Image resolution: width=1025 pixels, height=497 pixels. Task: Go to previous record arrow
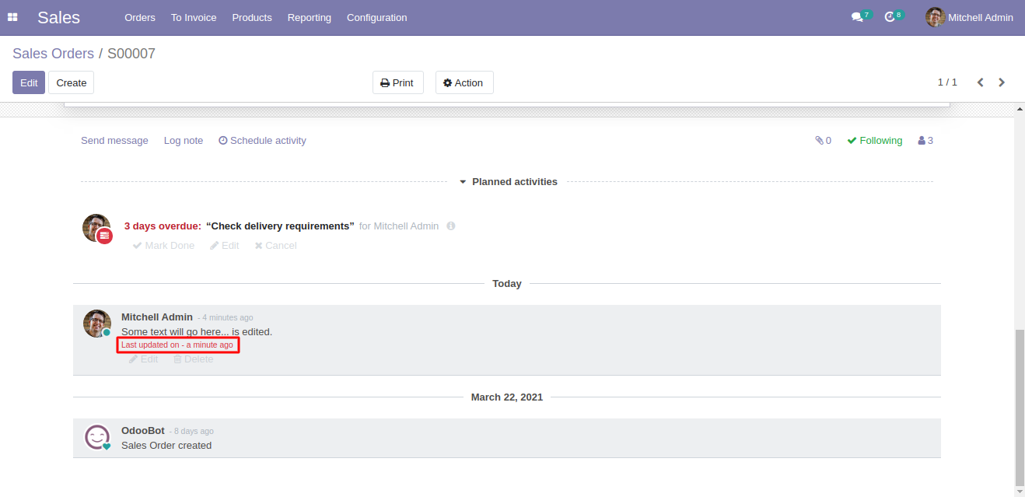coord(981,82)
